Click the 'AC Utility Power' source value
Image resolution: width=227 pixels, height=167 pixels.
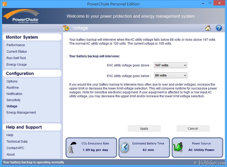[x=201, y=150]
